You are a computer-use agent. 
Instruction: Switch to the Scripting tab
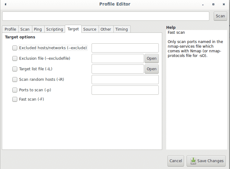55,29
